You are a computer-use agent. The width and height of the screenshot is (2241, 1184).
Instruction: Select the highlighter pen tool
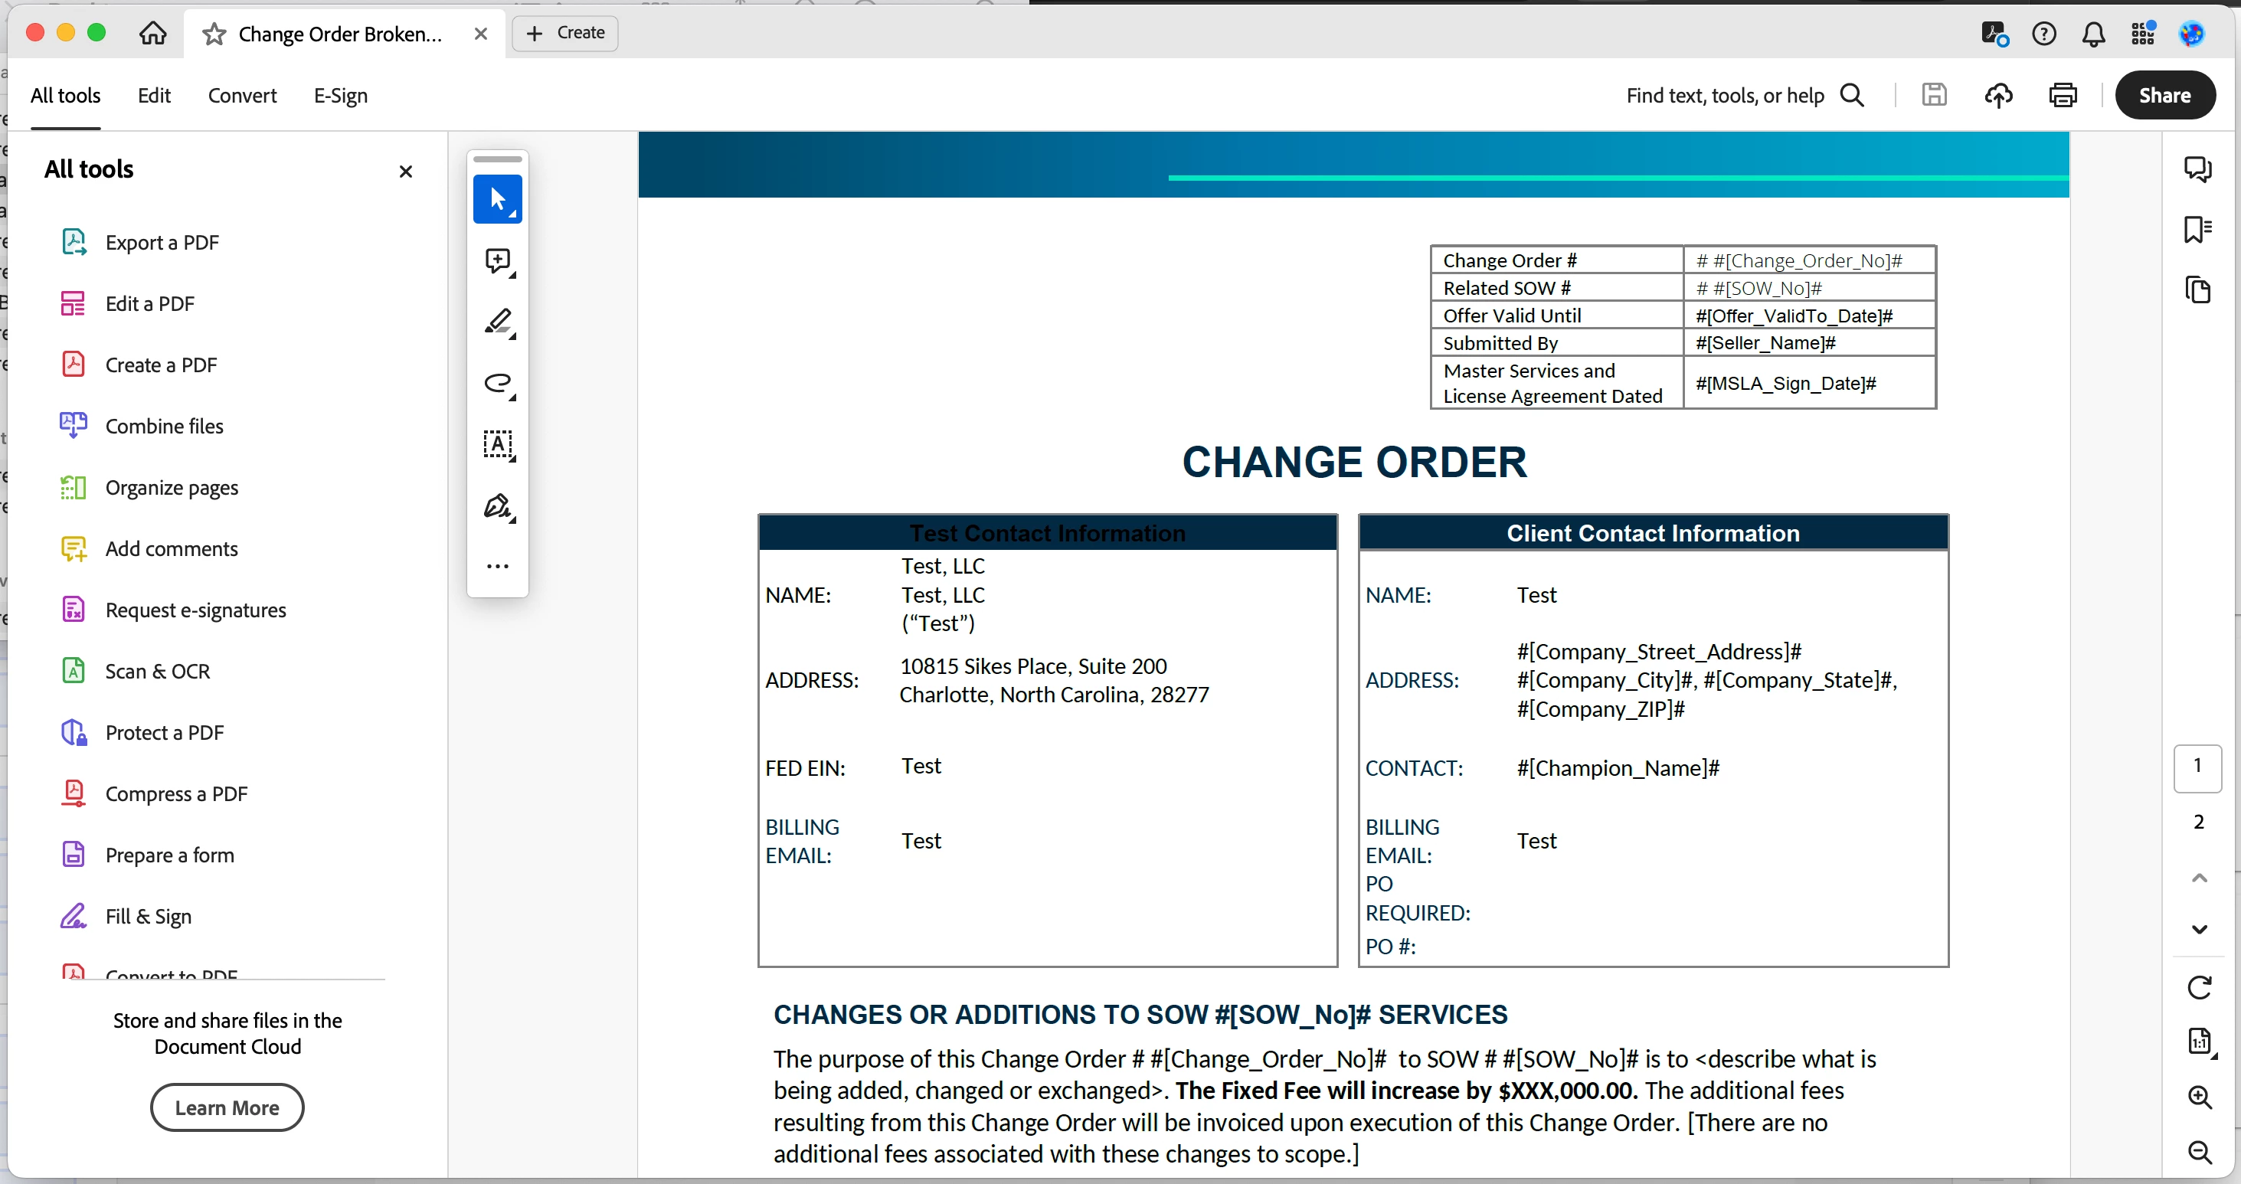[x=497, y=322]
